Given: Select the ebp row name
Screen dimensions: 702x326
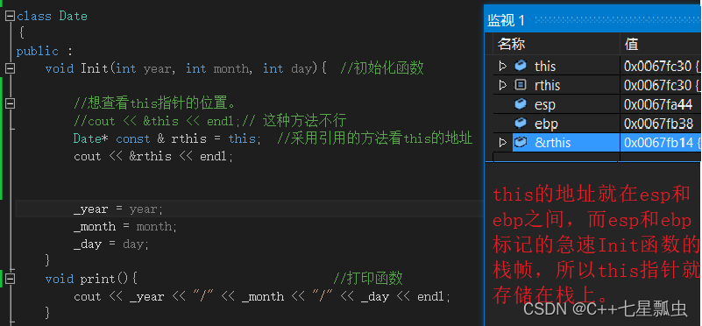Looking at the screenshot, I should (x=546, y=124).
